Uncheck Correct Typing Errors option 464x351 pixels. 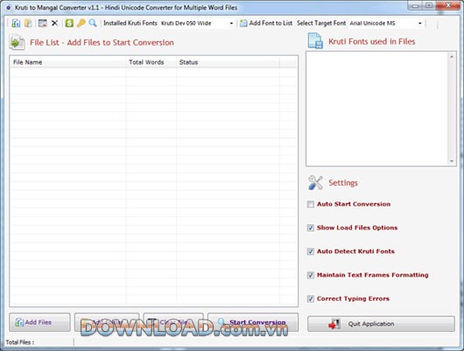311,298
